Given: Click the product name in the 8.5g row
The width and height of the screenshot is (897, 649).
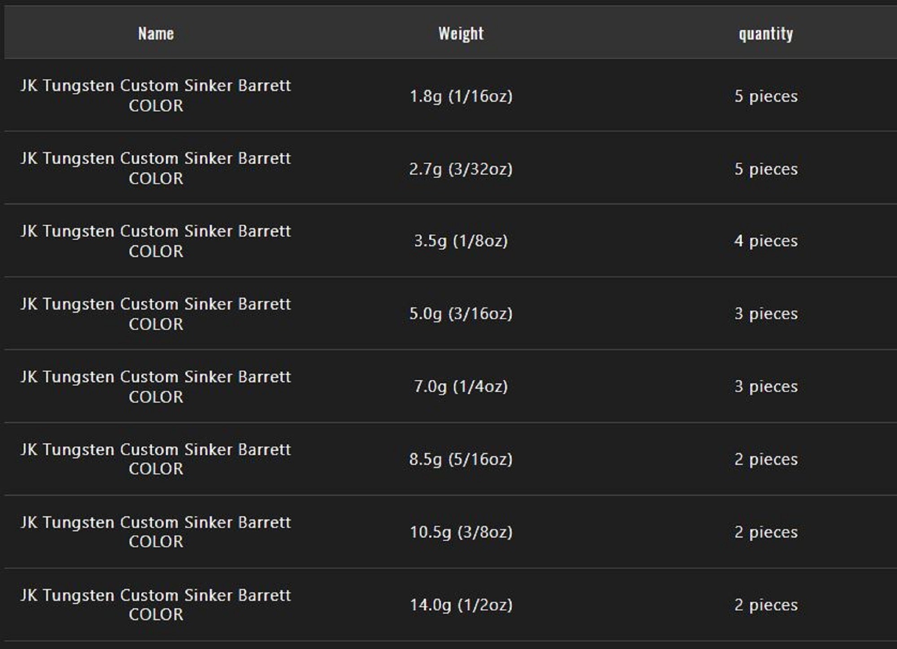Looking at the screenshot, I should (156, 459).
